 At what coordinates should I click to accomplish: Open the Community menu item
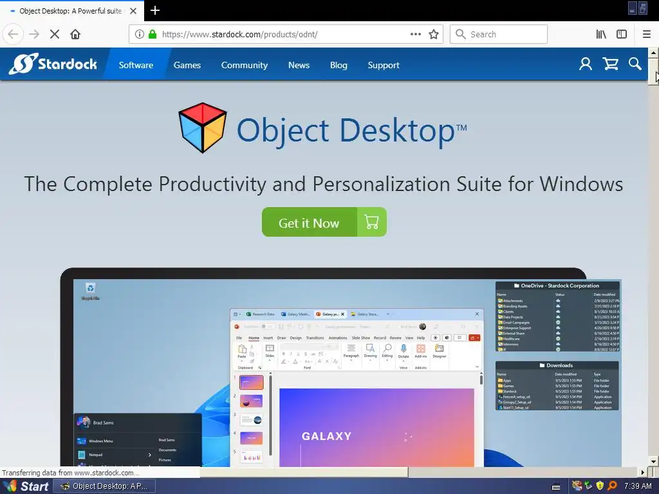244,65
